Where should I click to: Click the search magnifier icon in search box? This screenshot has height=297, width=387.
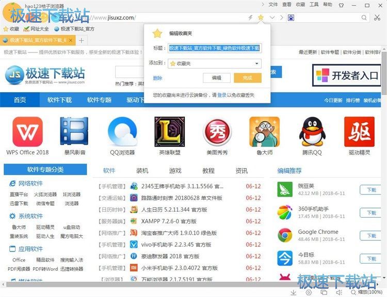364,18
